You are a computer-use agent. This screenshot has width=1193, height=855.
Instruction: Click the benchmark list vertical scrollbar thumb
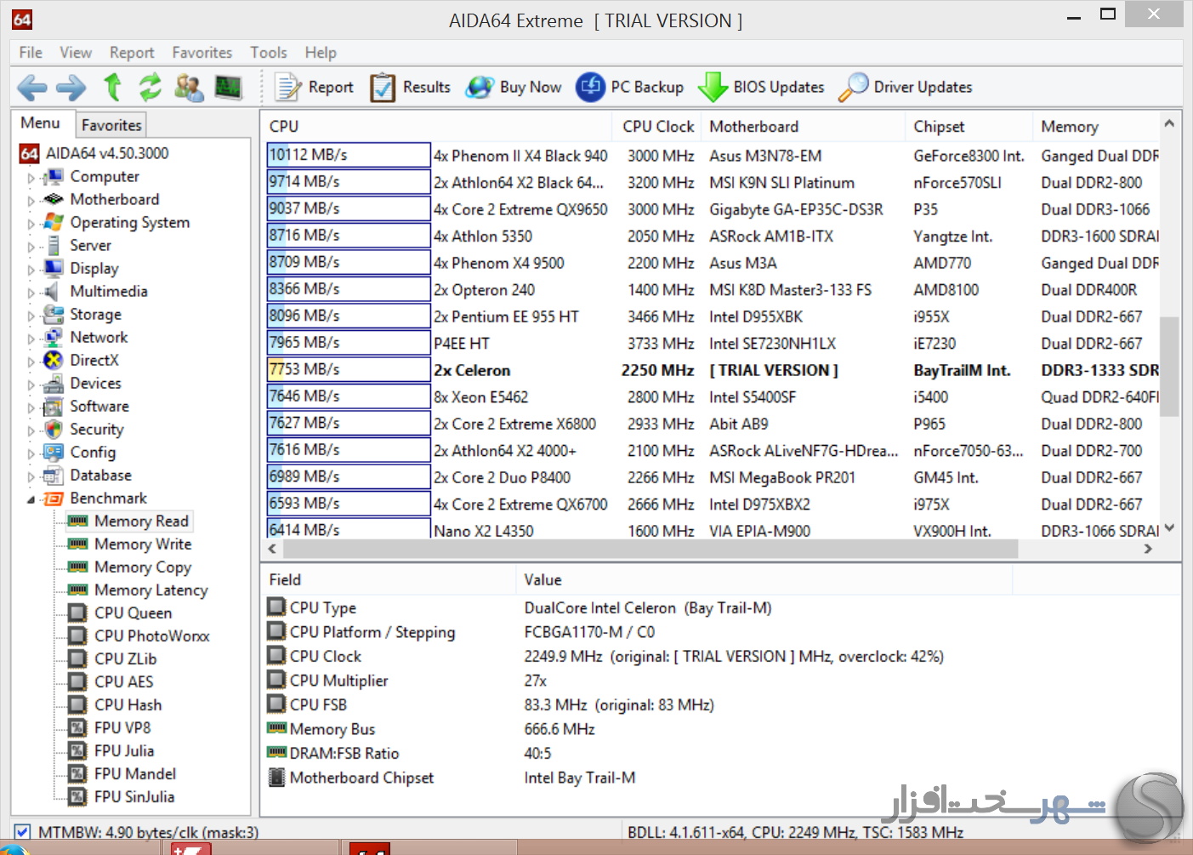[1169, 367]
